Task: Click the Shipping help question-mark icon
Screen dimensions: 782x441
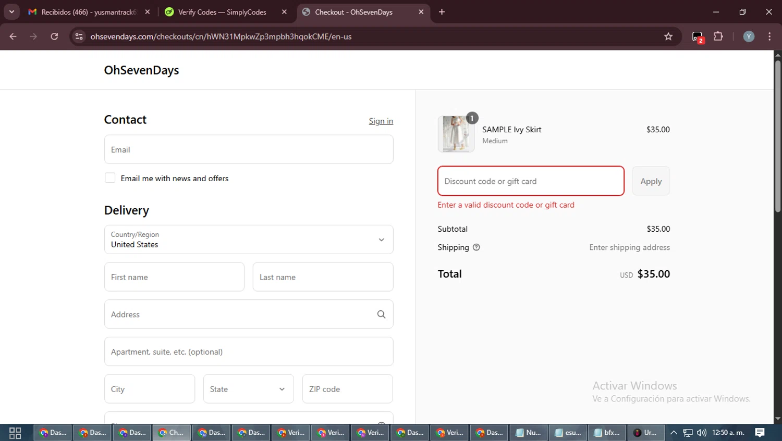Action: click(x=476, y=247)
